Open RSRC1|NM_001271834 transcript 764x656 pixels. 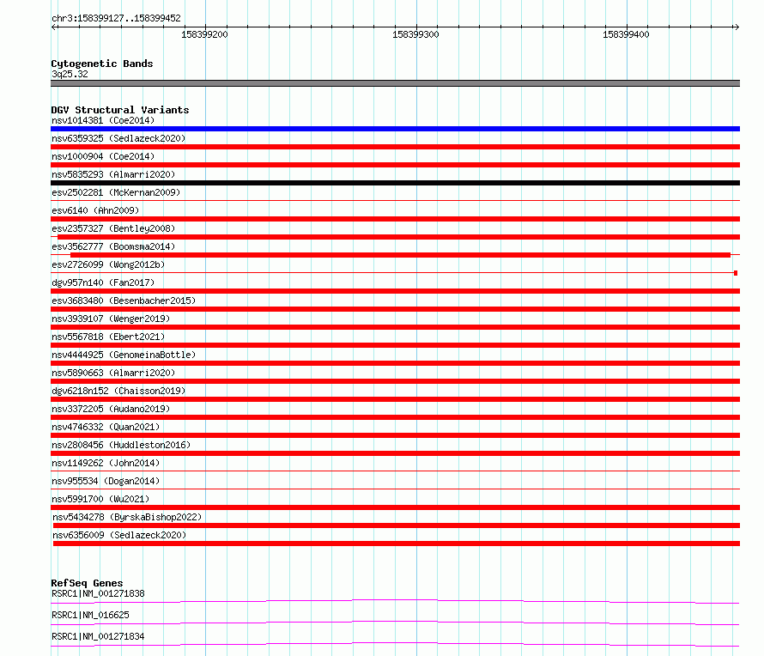pyautogui.click(x=98, y=636)
